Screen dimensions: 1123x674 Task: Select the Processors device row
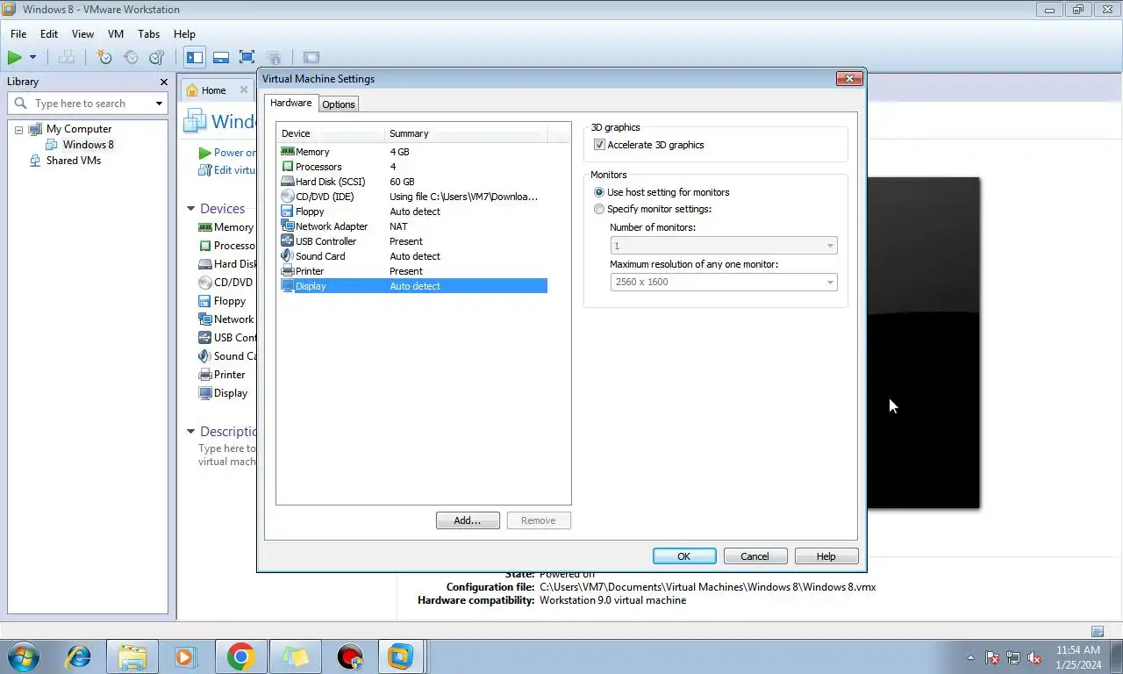point(413,167)
